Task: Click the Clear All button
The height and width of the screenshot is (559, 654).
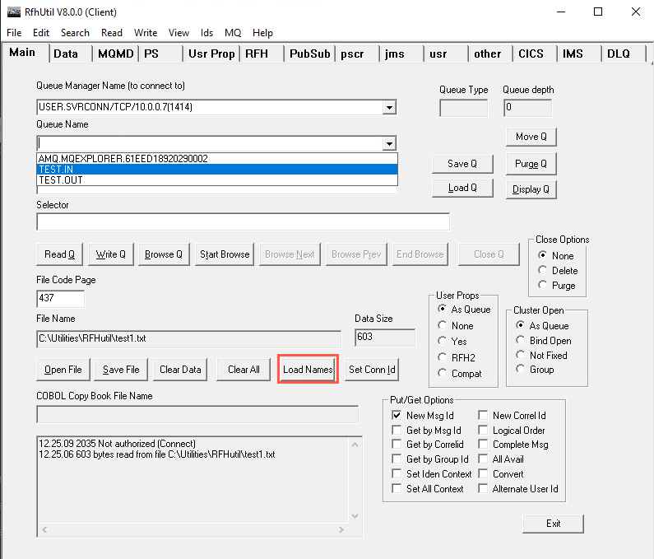Action: [x=244, y=370]
